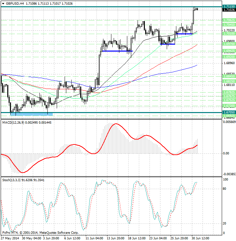
Task: Open the chart dropdown triangle beside GBPUSD,H4
Action: coord(3,4)
